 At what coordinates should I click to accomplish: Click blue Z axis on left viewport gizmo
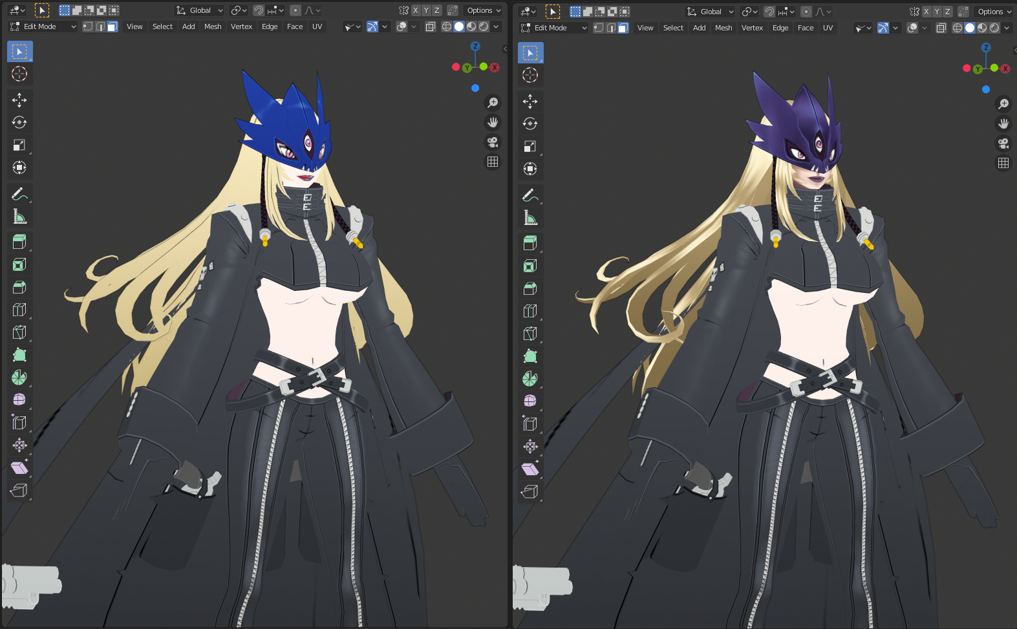coord(475,47)
